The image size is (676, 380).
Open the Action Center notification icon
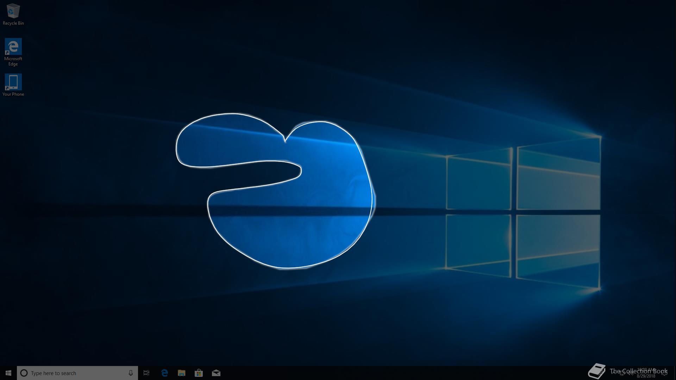tap(664, 373)
